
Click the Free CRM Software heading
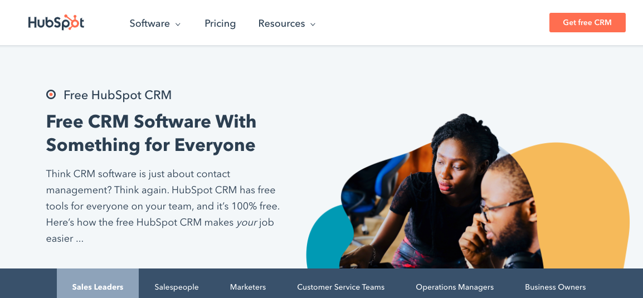(x=151, y=133)
